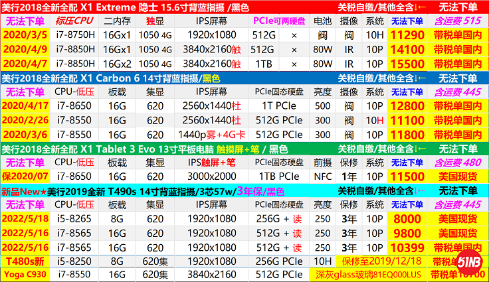Viewport: 489px width, 282px height.
Task: Click the price 8000
Action: pyautogui.click(x=407, y=218)
